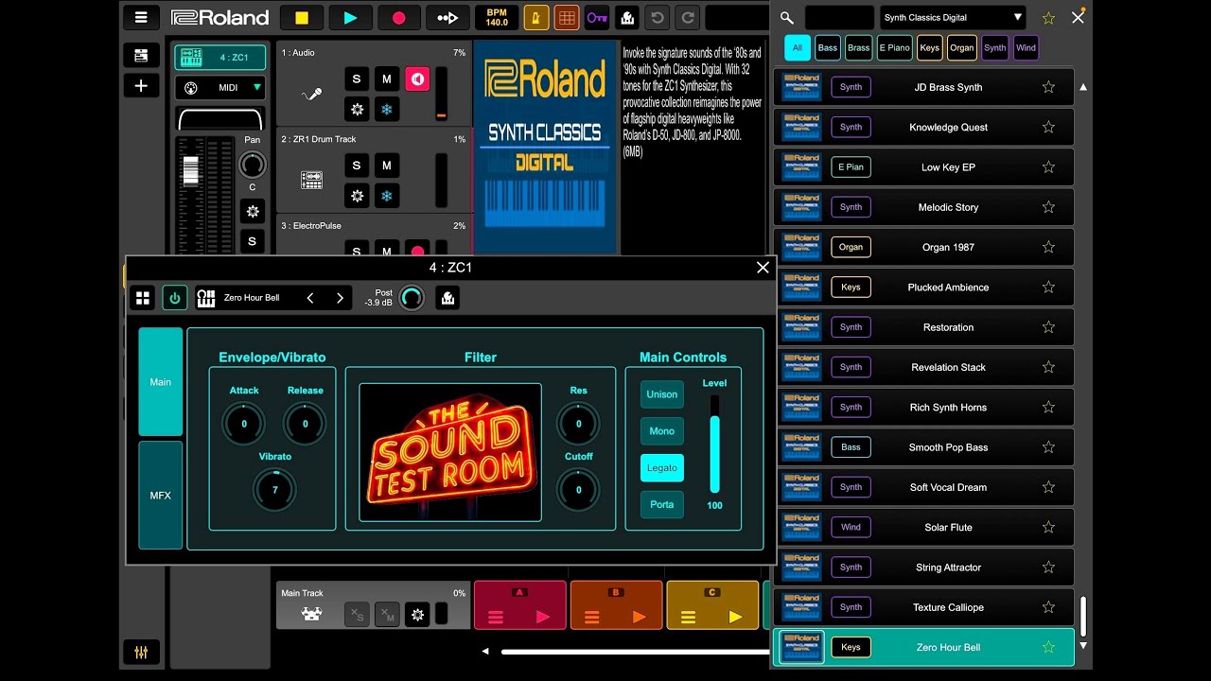This screenshot has height=681, width=1211.
Task: Switch to the MFX tab of ZC1
Action: [x=161, y=495]
